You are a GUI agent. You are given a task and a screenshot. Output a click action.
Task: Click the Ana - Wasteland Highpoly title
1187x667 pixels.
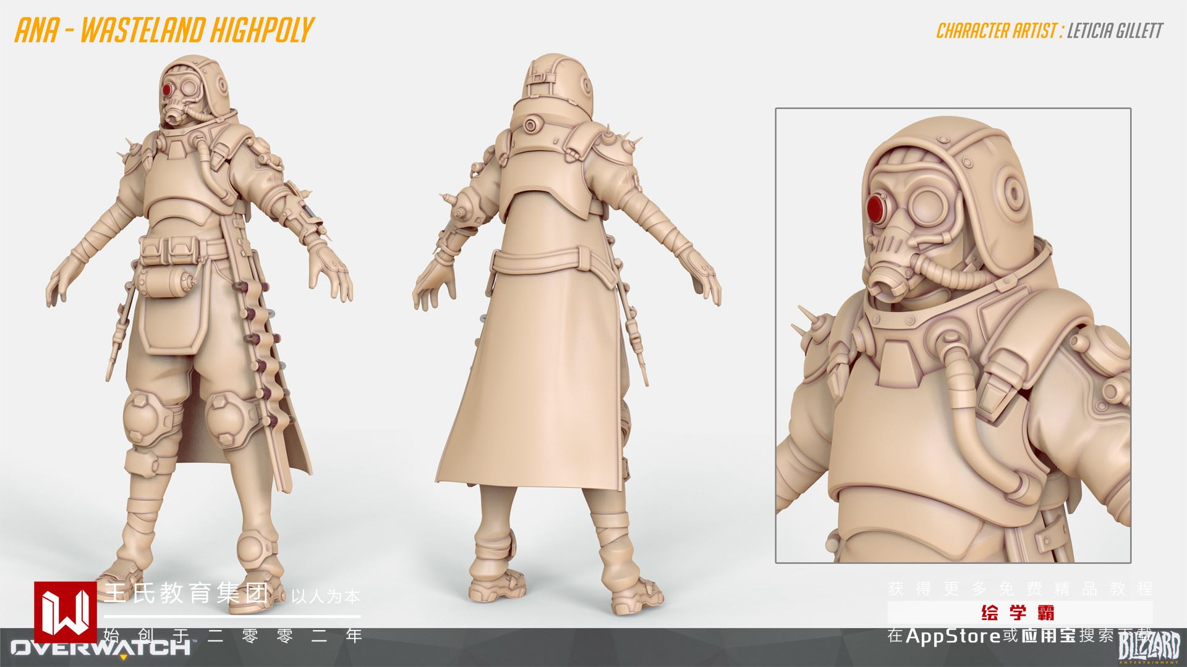[164, 31]
